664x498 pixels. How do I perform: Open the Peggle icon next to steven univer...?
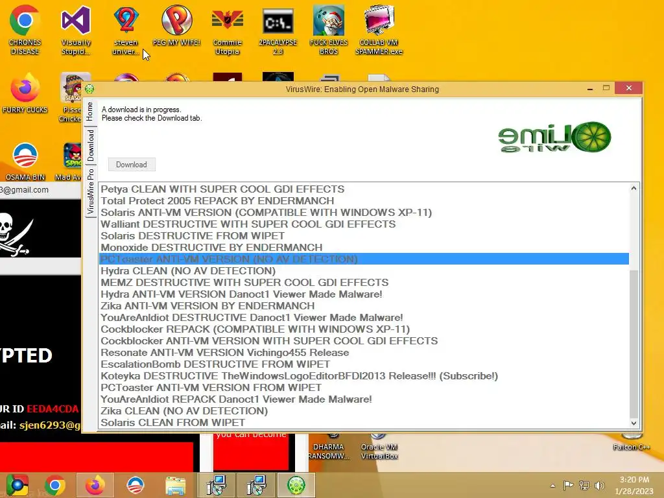tap(176, 25)
